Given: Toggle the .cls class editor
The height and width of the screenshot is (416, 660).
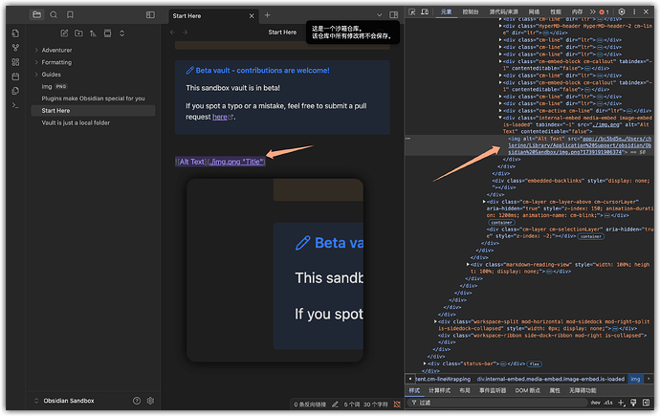Looking at the screenshot, I should click(x=608, y=403).
